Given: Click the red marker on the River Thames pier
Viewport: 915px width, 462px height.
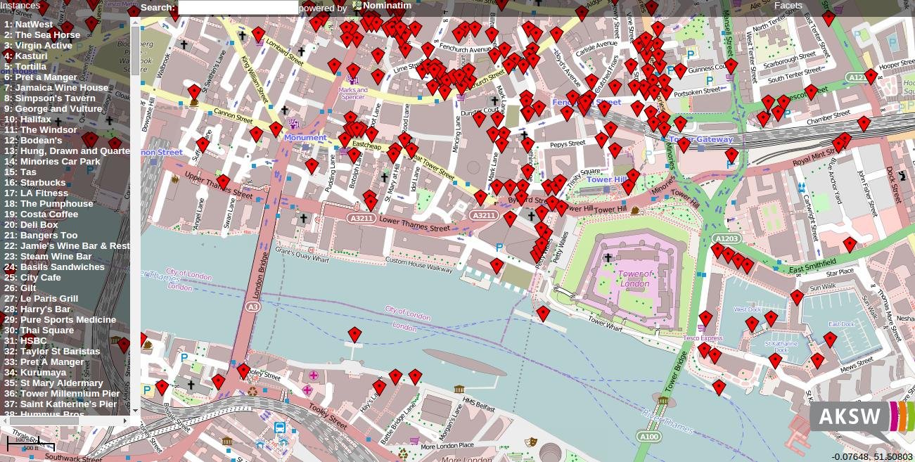Looking at the screenshot, I should coord(355,335).
